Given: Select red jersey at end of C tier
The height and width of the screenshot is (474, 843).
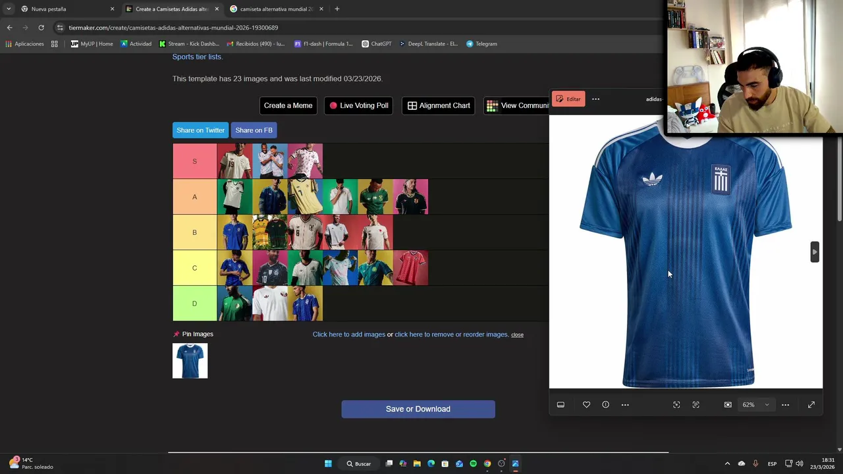Looking at the screenshot, I should tap(410, 268).
